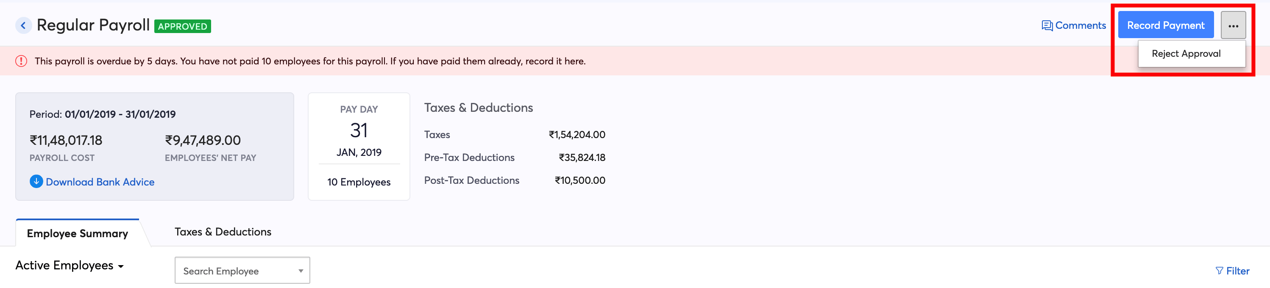Select the Employee Summary tab
The image size is (1270, 288).
(78, 233)
